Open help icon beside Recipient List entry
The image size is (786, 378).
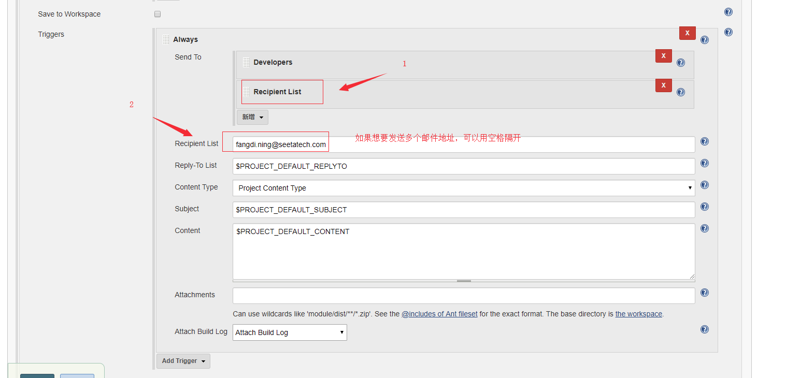pyautogui.click(x=681, y=92)
